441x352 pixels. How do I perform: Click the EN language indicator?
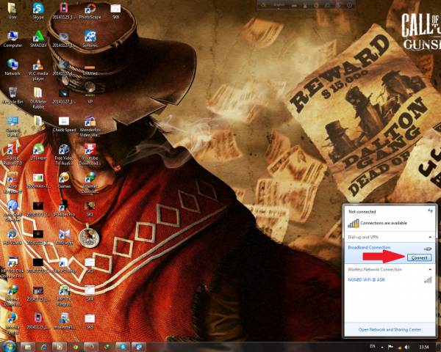pos(373,346)
